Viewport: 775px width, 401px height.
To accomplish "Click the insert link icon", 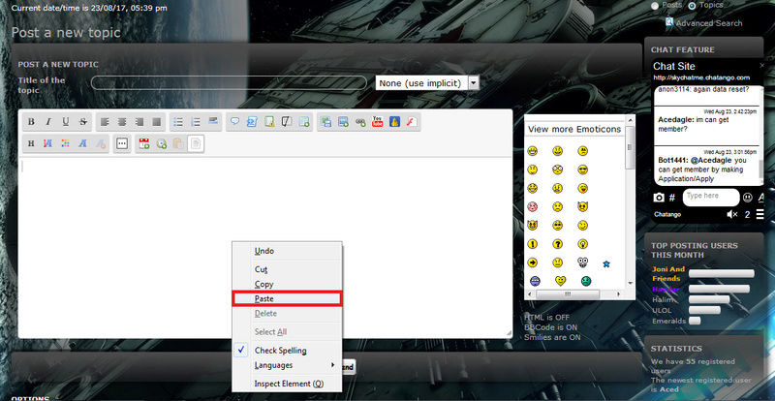I will point(360,122).
